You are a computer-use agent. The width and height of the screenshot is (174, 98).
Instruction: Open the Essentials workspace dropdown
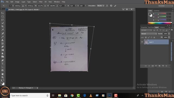click(x=165, y=6)
